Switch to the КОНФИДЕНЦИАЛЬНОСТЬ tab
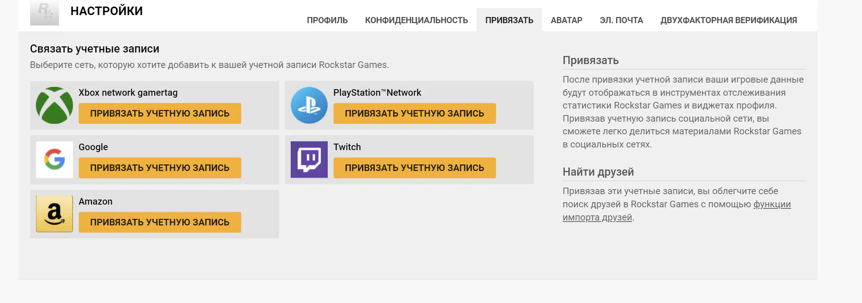The height and width of the screenshot is (303, 862). point(417,20)
